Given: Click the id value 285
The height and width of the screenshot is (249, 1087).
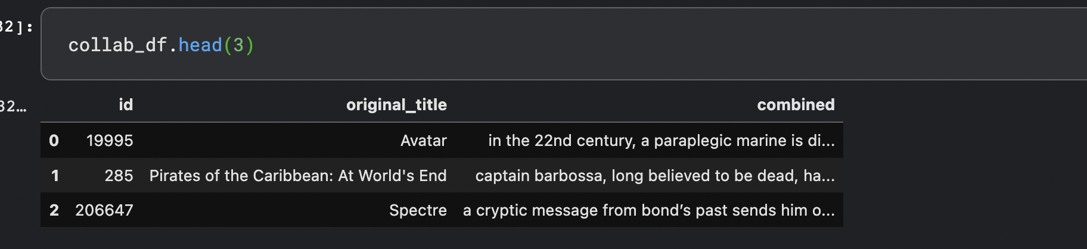Looking at the screenshot, I should 119,176.
